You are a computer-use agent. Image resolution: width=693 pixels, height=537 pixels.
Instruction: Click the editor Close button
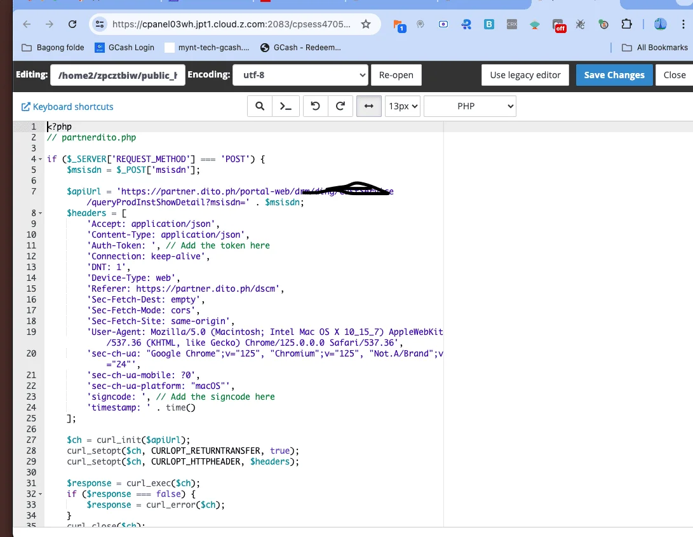[674, 75]
